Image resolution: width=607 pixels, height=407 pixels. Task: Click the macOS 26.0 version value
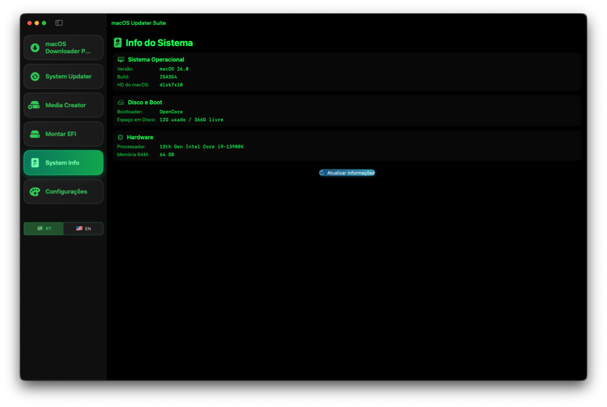pos(174,69)
